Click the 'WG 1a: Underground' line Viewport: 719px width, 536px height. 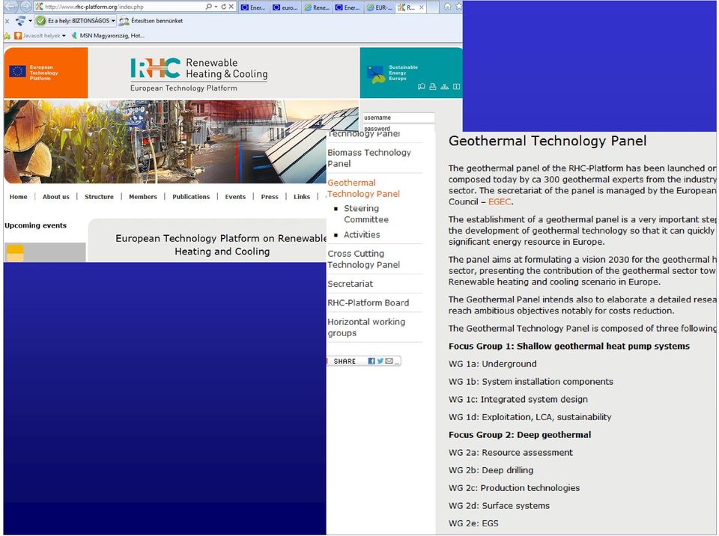pos(493,364)
